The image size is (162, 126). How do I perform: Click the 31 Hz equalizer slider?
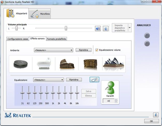22,93
